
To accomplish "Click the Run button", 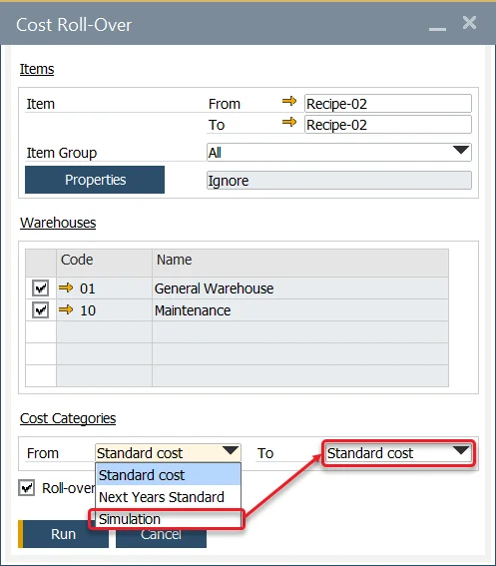I will point(64,534).
